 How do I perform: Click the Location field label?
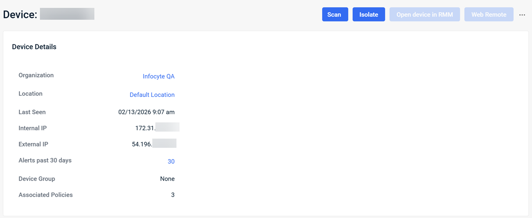pos(30,94)
